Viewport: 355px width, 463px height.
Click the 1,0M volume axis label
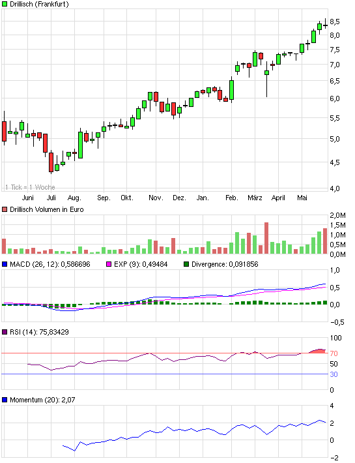click(x=337, y=235)
